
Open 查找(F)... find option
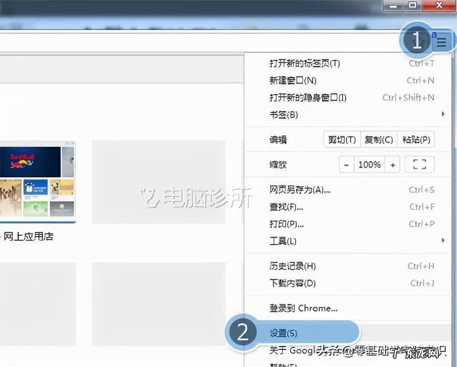pos(286,207)
